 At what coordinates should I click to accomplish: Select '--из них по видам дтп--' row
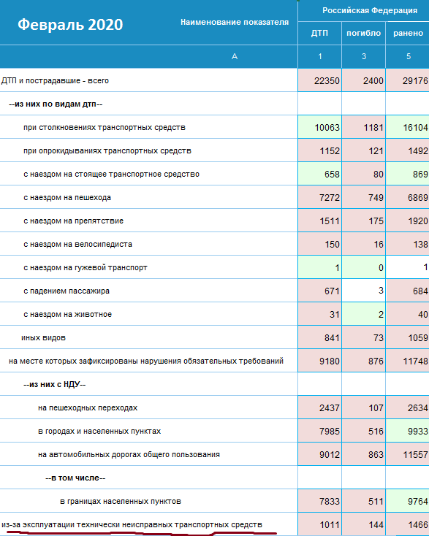coord(56,104)
